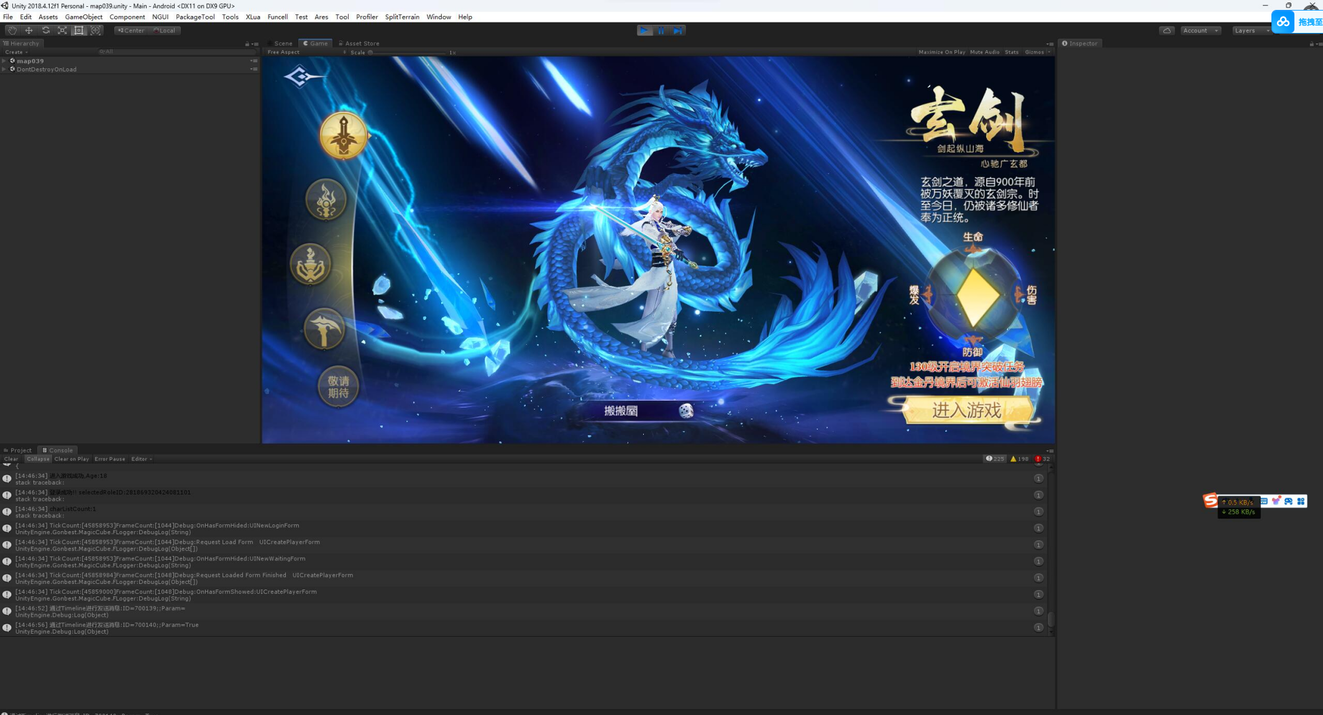Select the Hand tool in toolbar
1323x715 pixels.
coord(12,30)
